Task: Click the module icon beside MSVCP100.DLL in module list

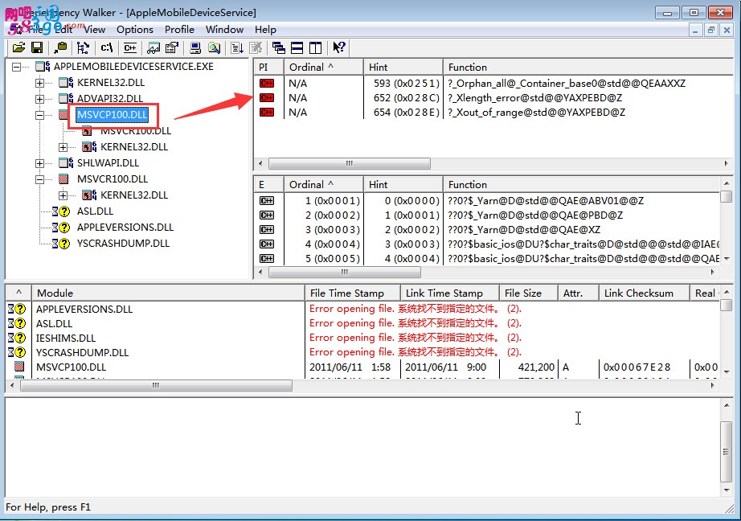Action: [x=19, y=367]
